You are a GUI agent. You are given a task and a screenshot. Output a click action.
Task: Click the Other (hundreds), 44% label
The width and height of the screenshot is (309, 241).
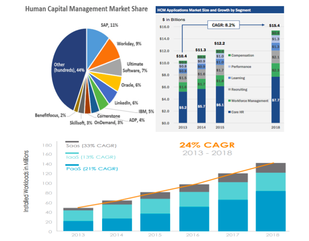[x=69, y=67]
